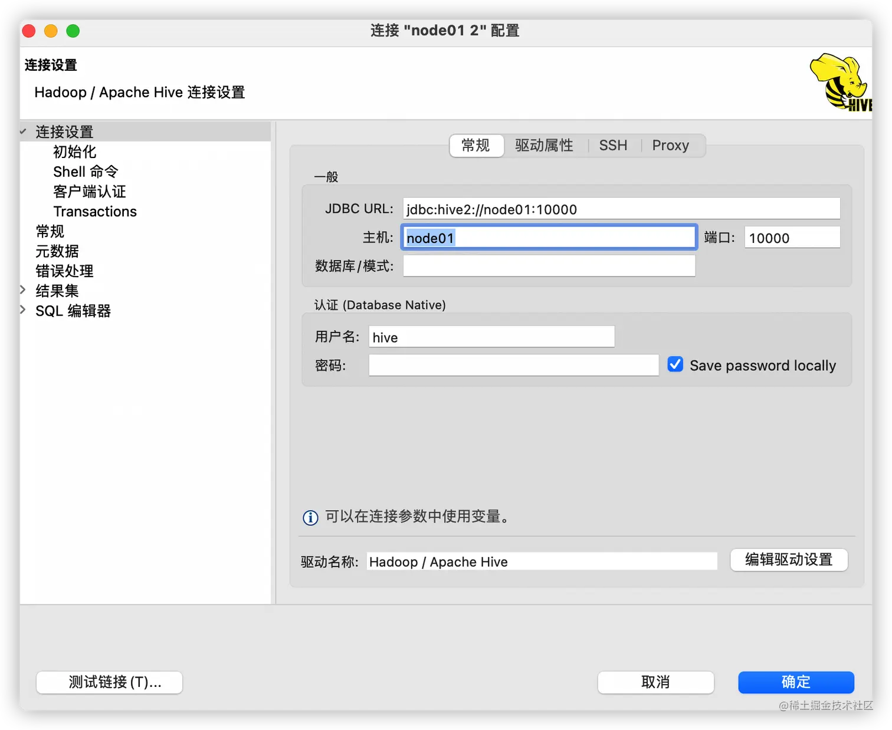892x730 pixels.
Task: Maximize the window with green button
Action: click(73, 31)
